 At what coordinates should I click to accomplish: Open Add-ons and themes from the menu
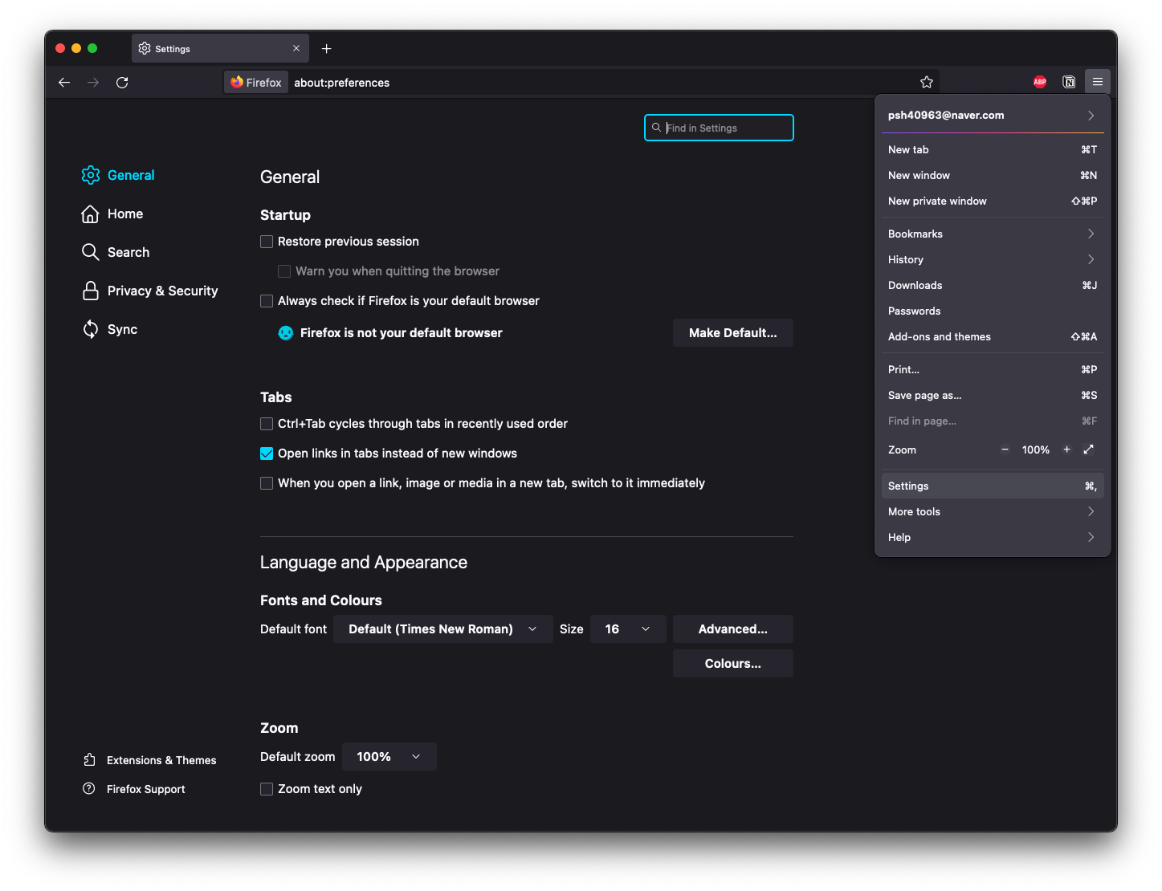coord(993,336)
